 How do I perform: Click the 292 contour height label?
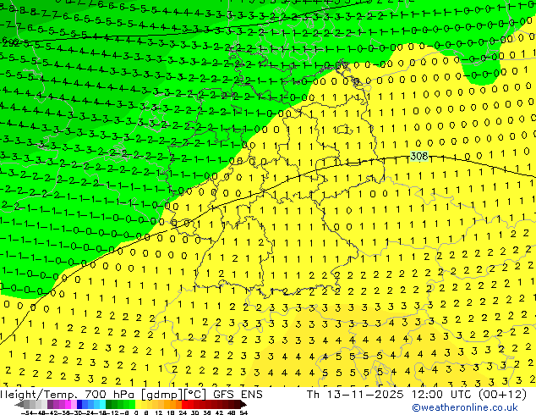tap(9, 43)
